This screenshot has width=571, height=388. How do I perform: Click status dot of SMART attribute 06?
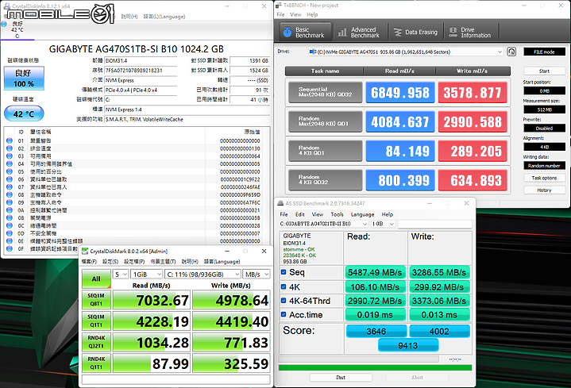pos(10,179)
